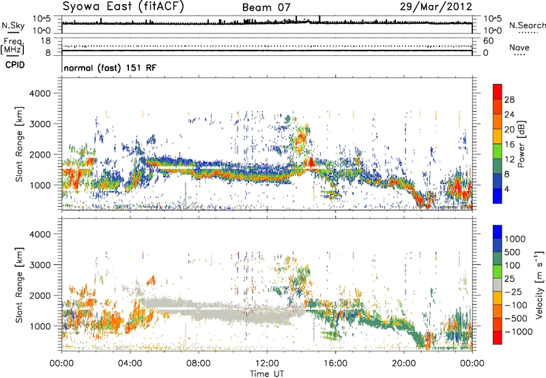Click the yellow segment of the power colorbar

pyautogui.click(x=498, y=136)
